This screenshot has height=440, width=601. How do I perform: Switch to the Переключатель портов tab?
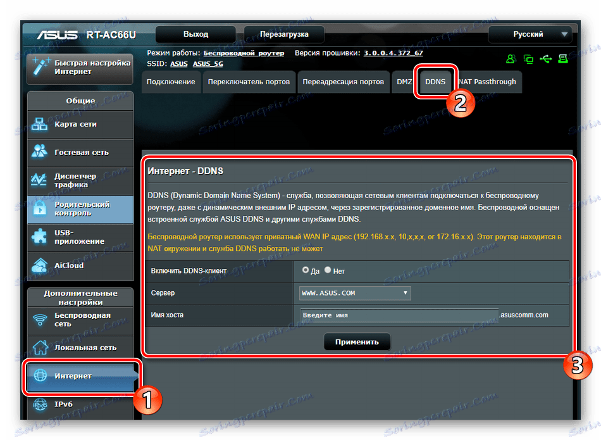point(249,82)
